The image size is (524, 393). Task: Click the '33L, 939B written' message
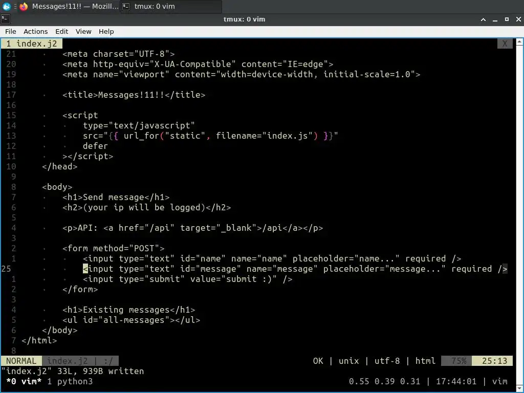(101, 372)
